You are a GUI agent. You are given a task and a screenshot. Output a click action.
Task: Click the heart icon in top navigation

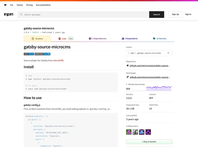click(5, 5)
